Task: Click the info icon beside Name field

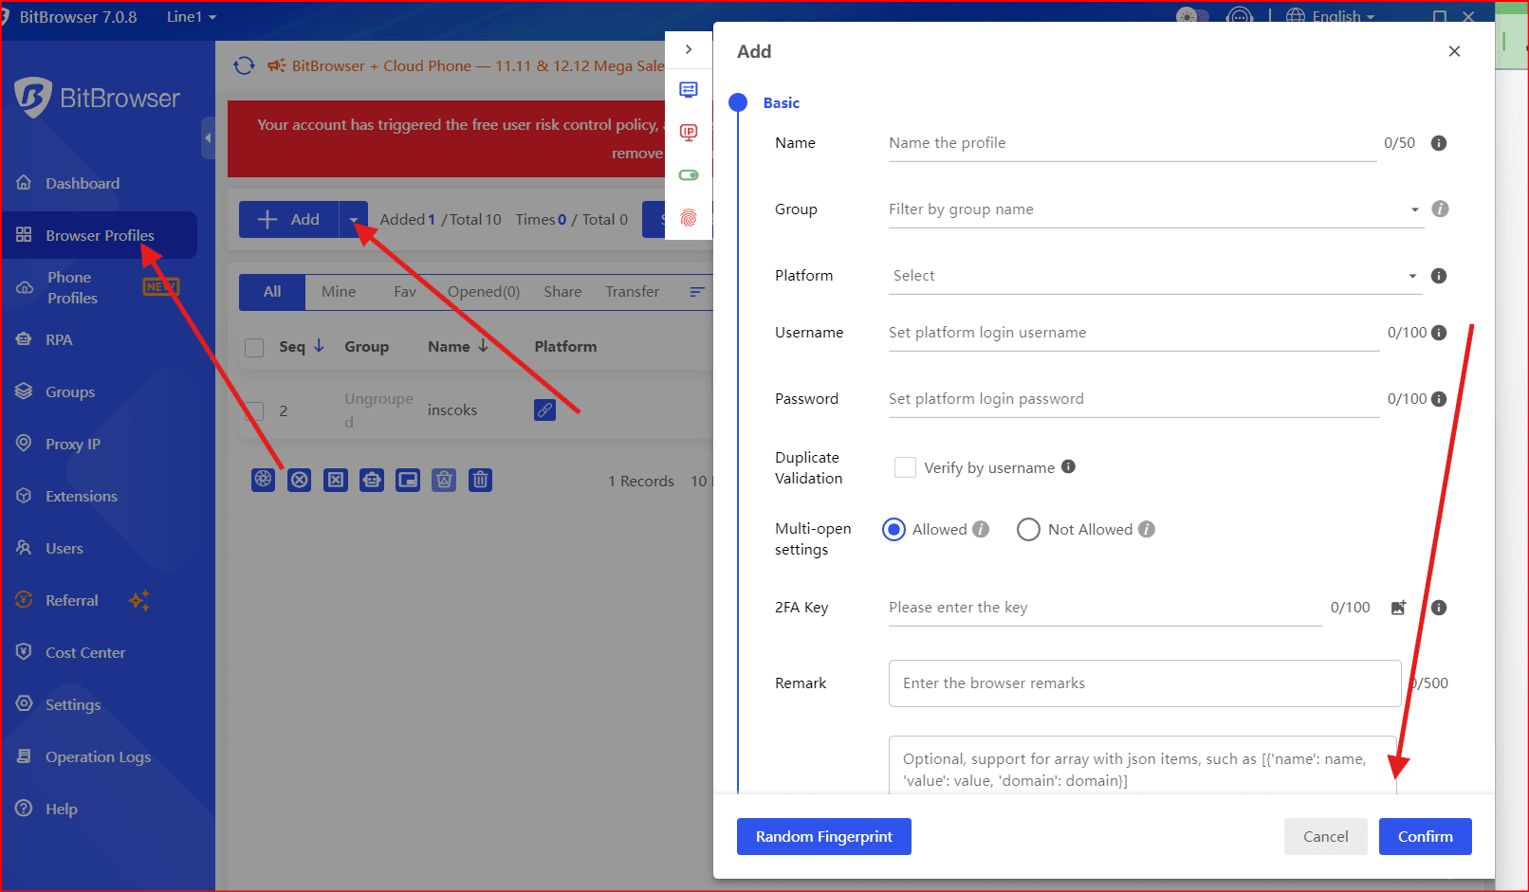Action: (1439, 143)
